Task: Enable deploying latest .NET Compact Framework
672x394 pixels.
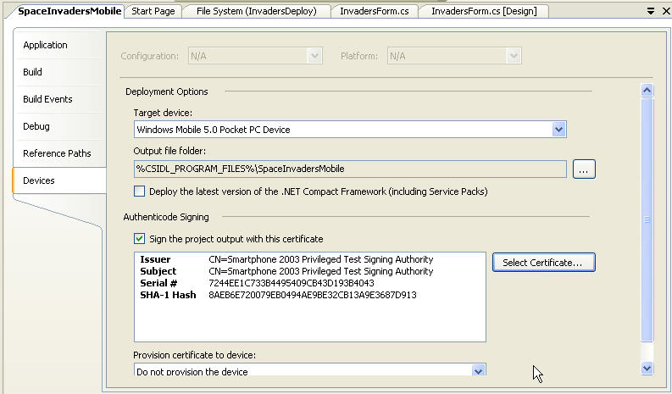Action: pos(139,191)
